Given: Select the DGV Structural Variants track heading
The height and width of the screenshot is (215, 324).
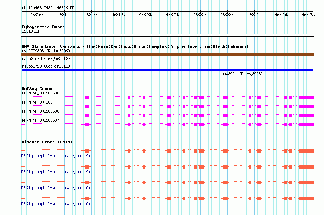Looking at the screenshot, I should (135, 46).
